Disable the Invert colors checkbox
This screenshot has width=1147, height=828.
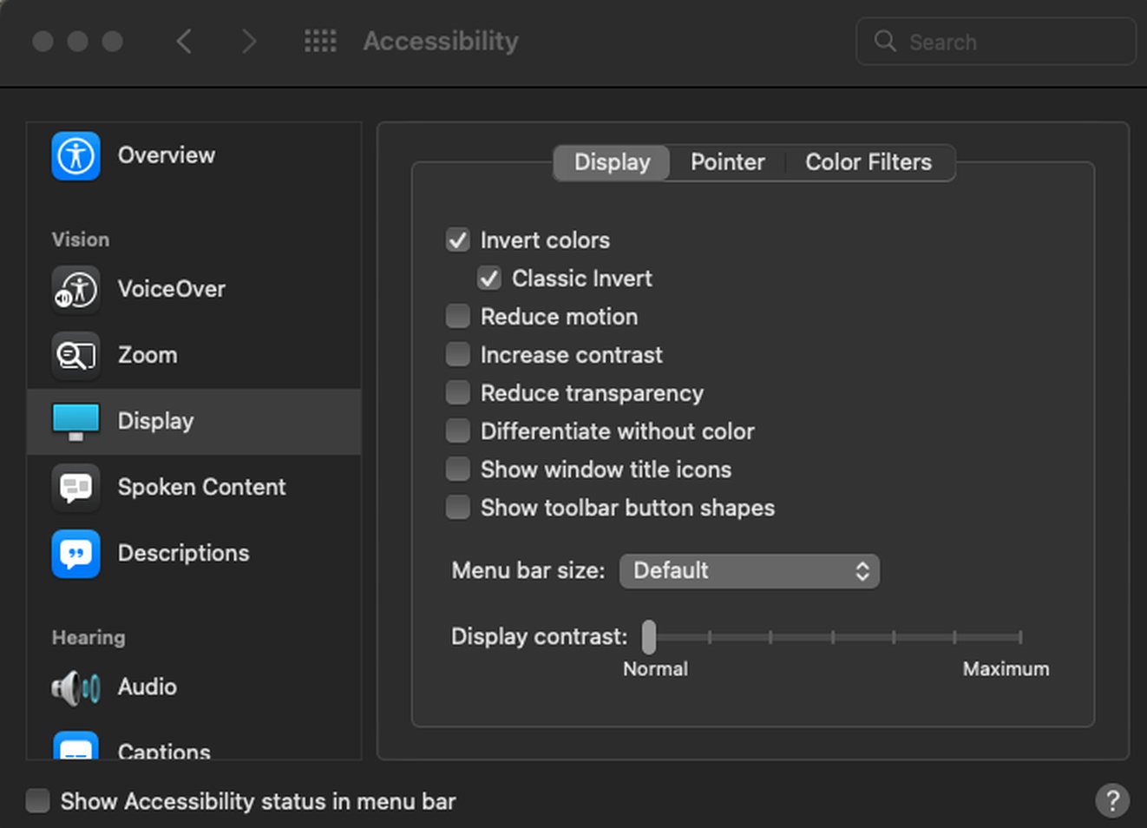tap(457, 240)
